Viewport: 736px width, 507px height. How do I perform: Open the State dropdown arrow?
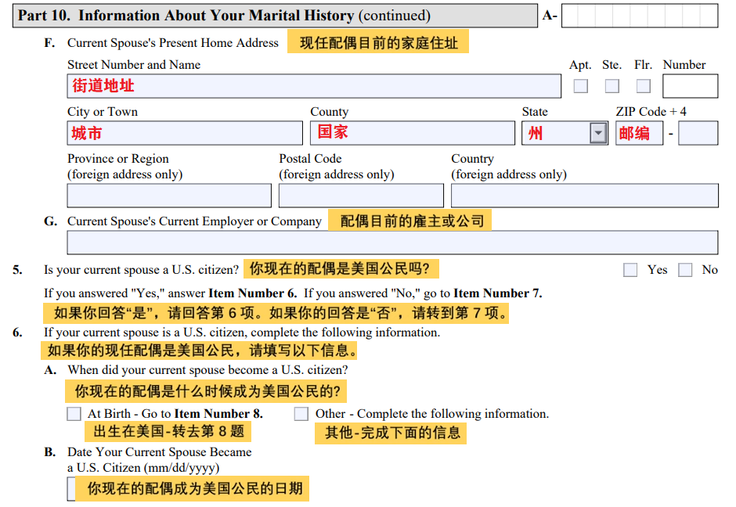tap(598, 133)
